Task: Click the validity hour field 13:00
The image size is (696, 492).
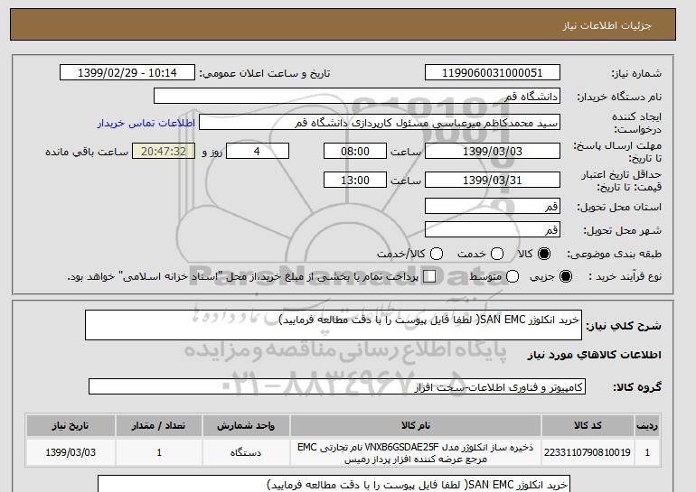Action: click(x=355, y=180)
